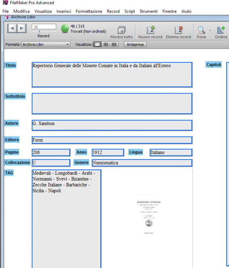Open the Trova magnifier search tool
Screen dimensions: 229x268
coord(201,30)
